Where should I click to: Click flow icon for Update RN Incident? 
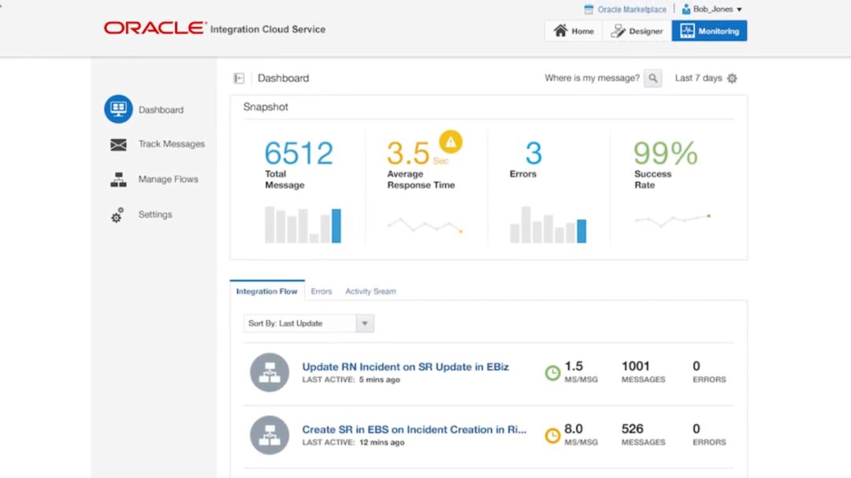click(269, 372)
